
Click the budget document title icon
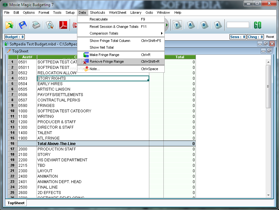click(x=6, y=44)
